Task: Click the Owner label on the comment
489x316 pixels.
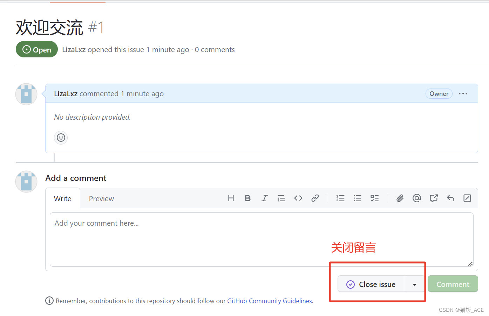Action: coord(439,94)
